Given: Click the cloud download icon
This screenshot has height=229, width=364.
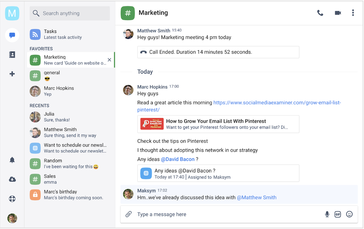Looking at the screenshot, I should (12, 179).
